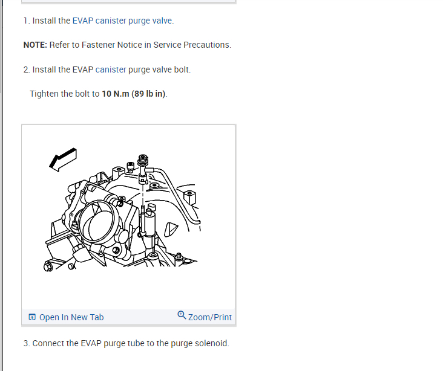Click the vertical bar along the left edge
The height and width of the screenshot is (371, 443).
tap(2, 185)
